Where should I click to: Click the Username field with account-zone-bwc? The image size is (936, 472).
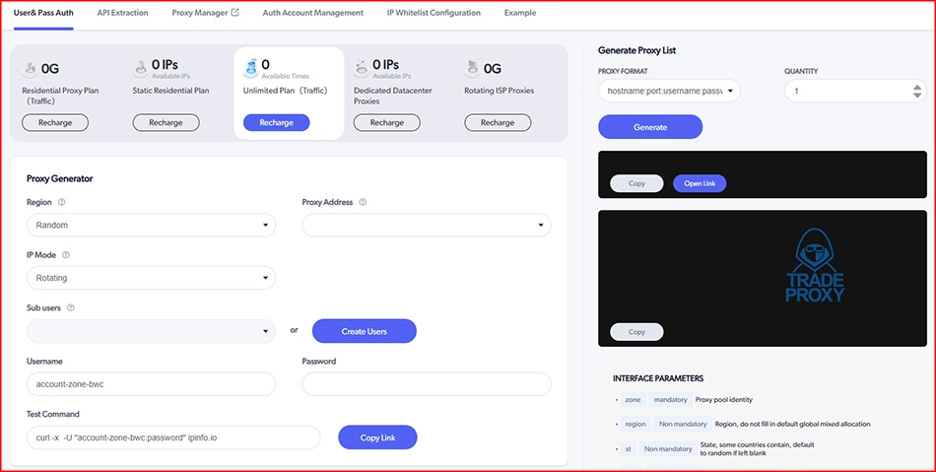point(151,384)
